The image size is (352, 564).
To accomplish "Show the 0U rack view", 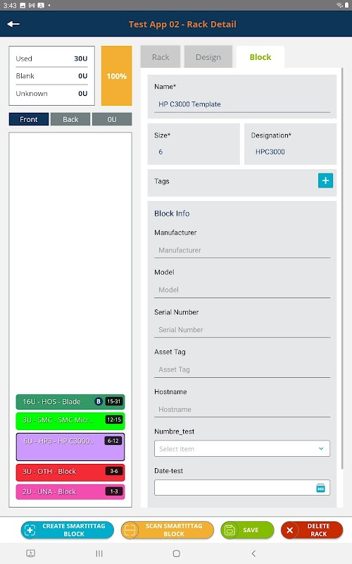I will coord(112,119).
